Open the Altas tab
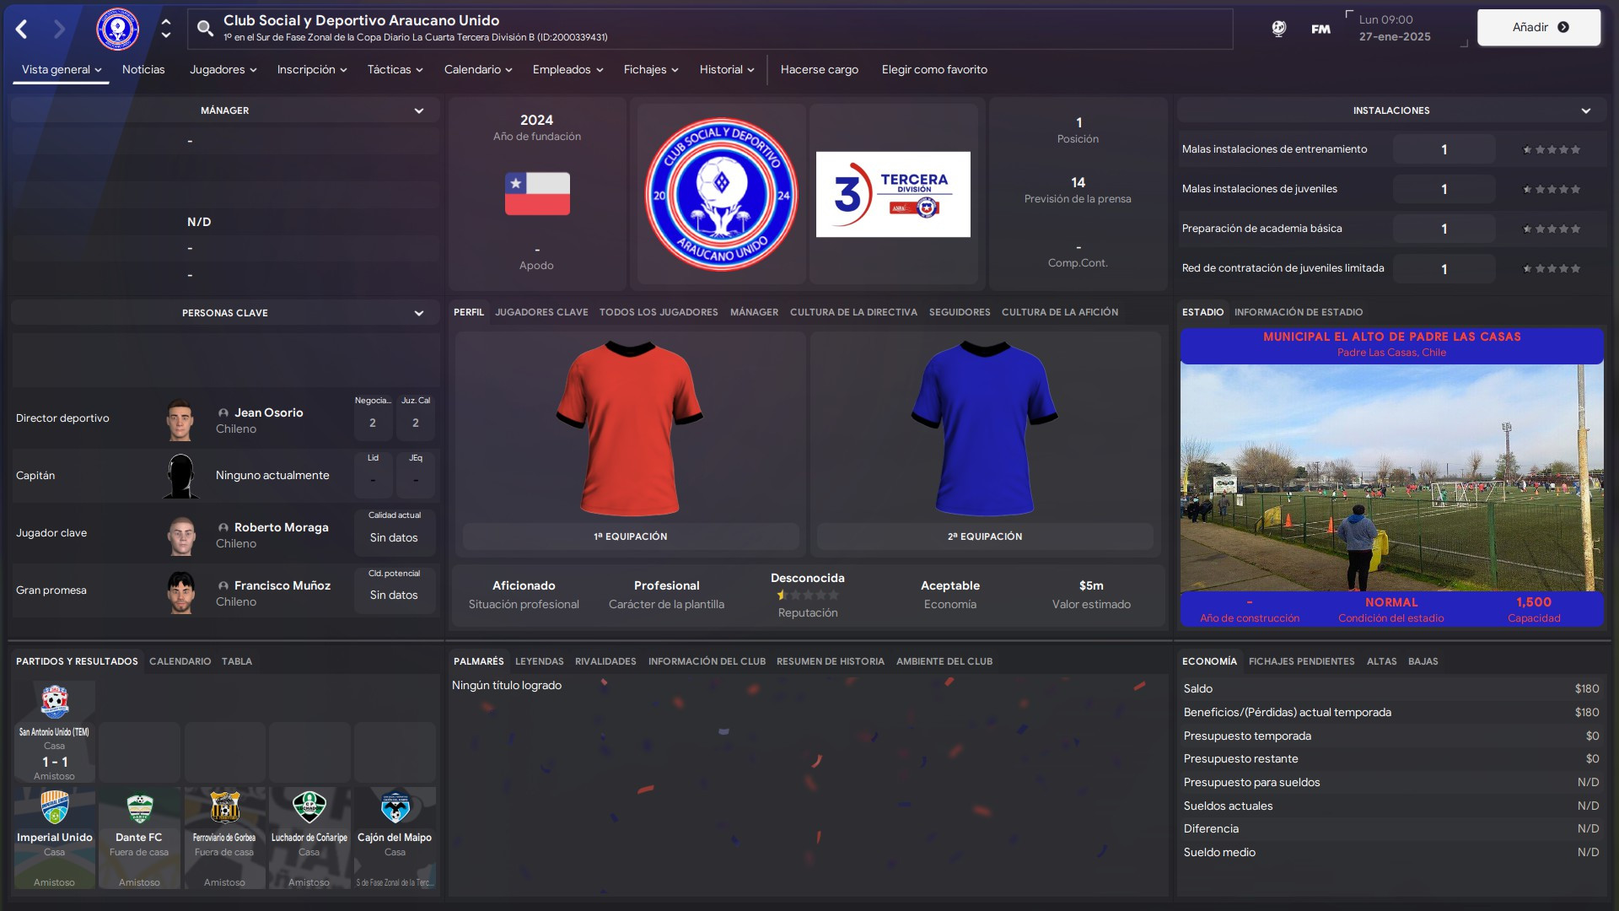The image size is (1619, 911). click(x=1381, y=661)
